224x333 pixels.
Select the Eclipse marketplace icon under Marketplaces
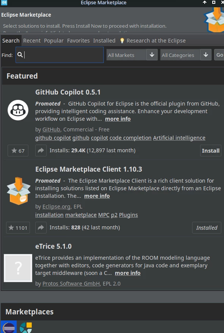(x=9, y=327)
